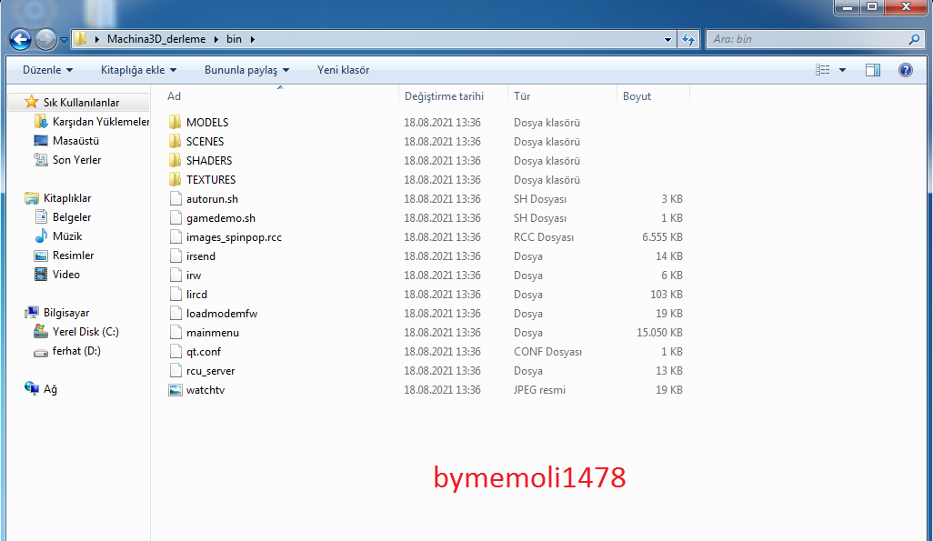The width and height of the screenshot is (933, 541).
Task: Click the magnifier search icon
Action: tap(914, 39)
